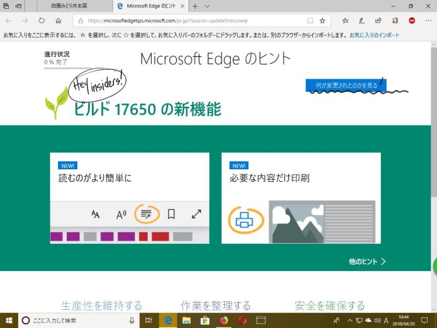The height and width of the screenshot is (328, 437).
Task: Open Edge settings and more menu
Action: pos(428,21)
